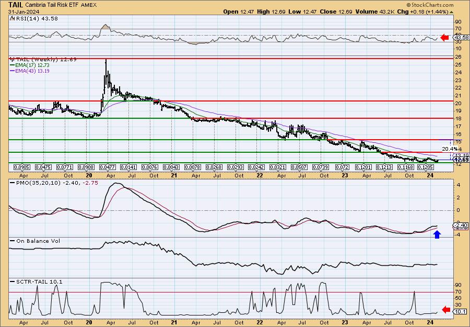Click the 43.58 value tag on RSI axis
The height and width of the screenshot is (327, 470).
[x=461, y=38]
